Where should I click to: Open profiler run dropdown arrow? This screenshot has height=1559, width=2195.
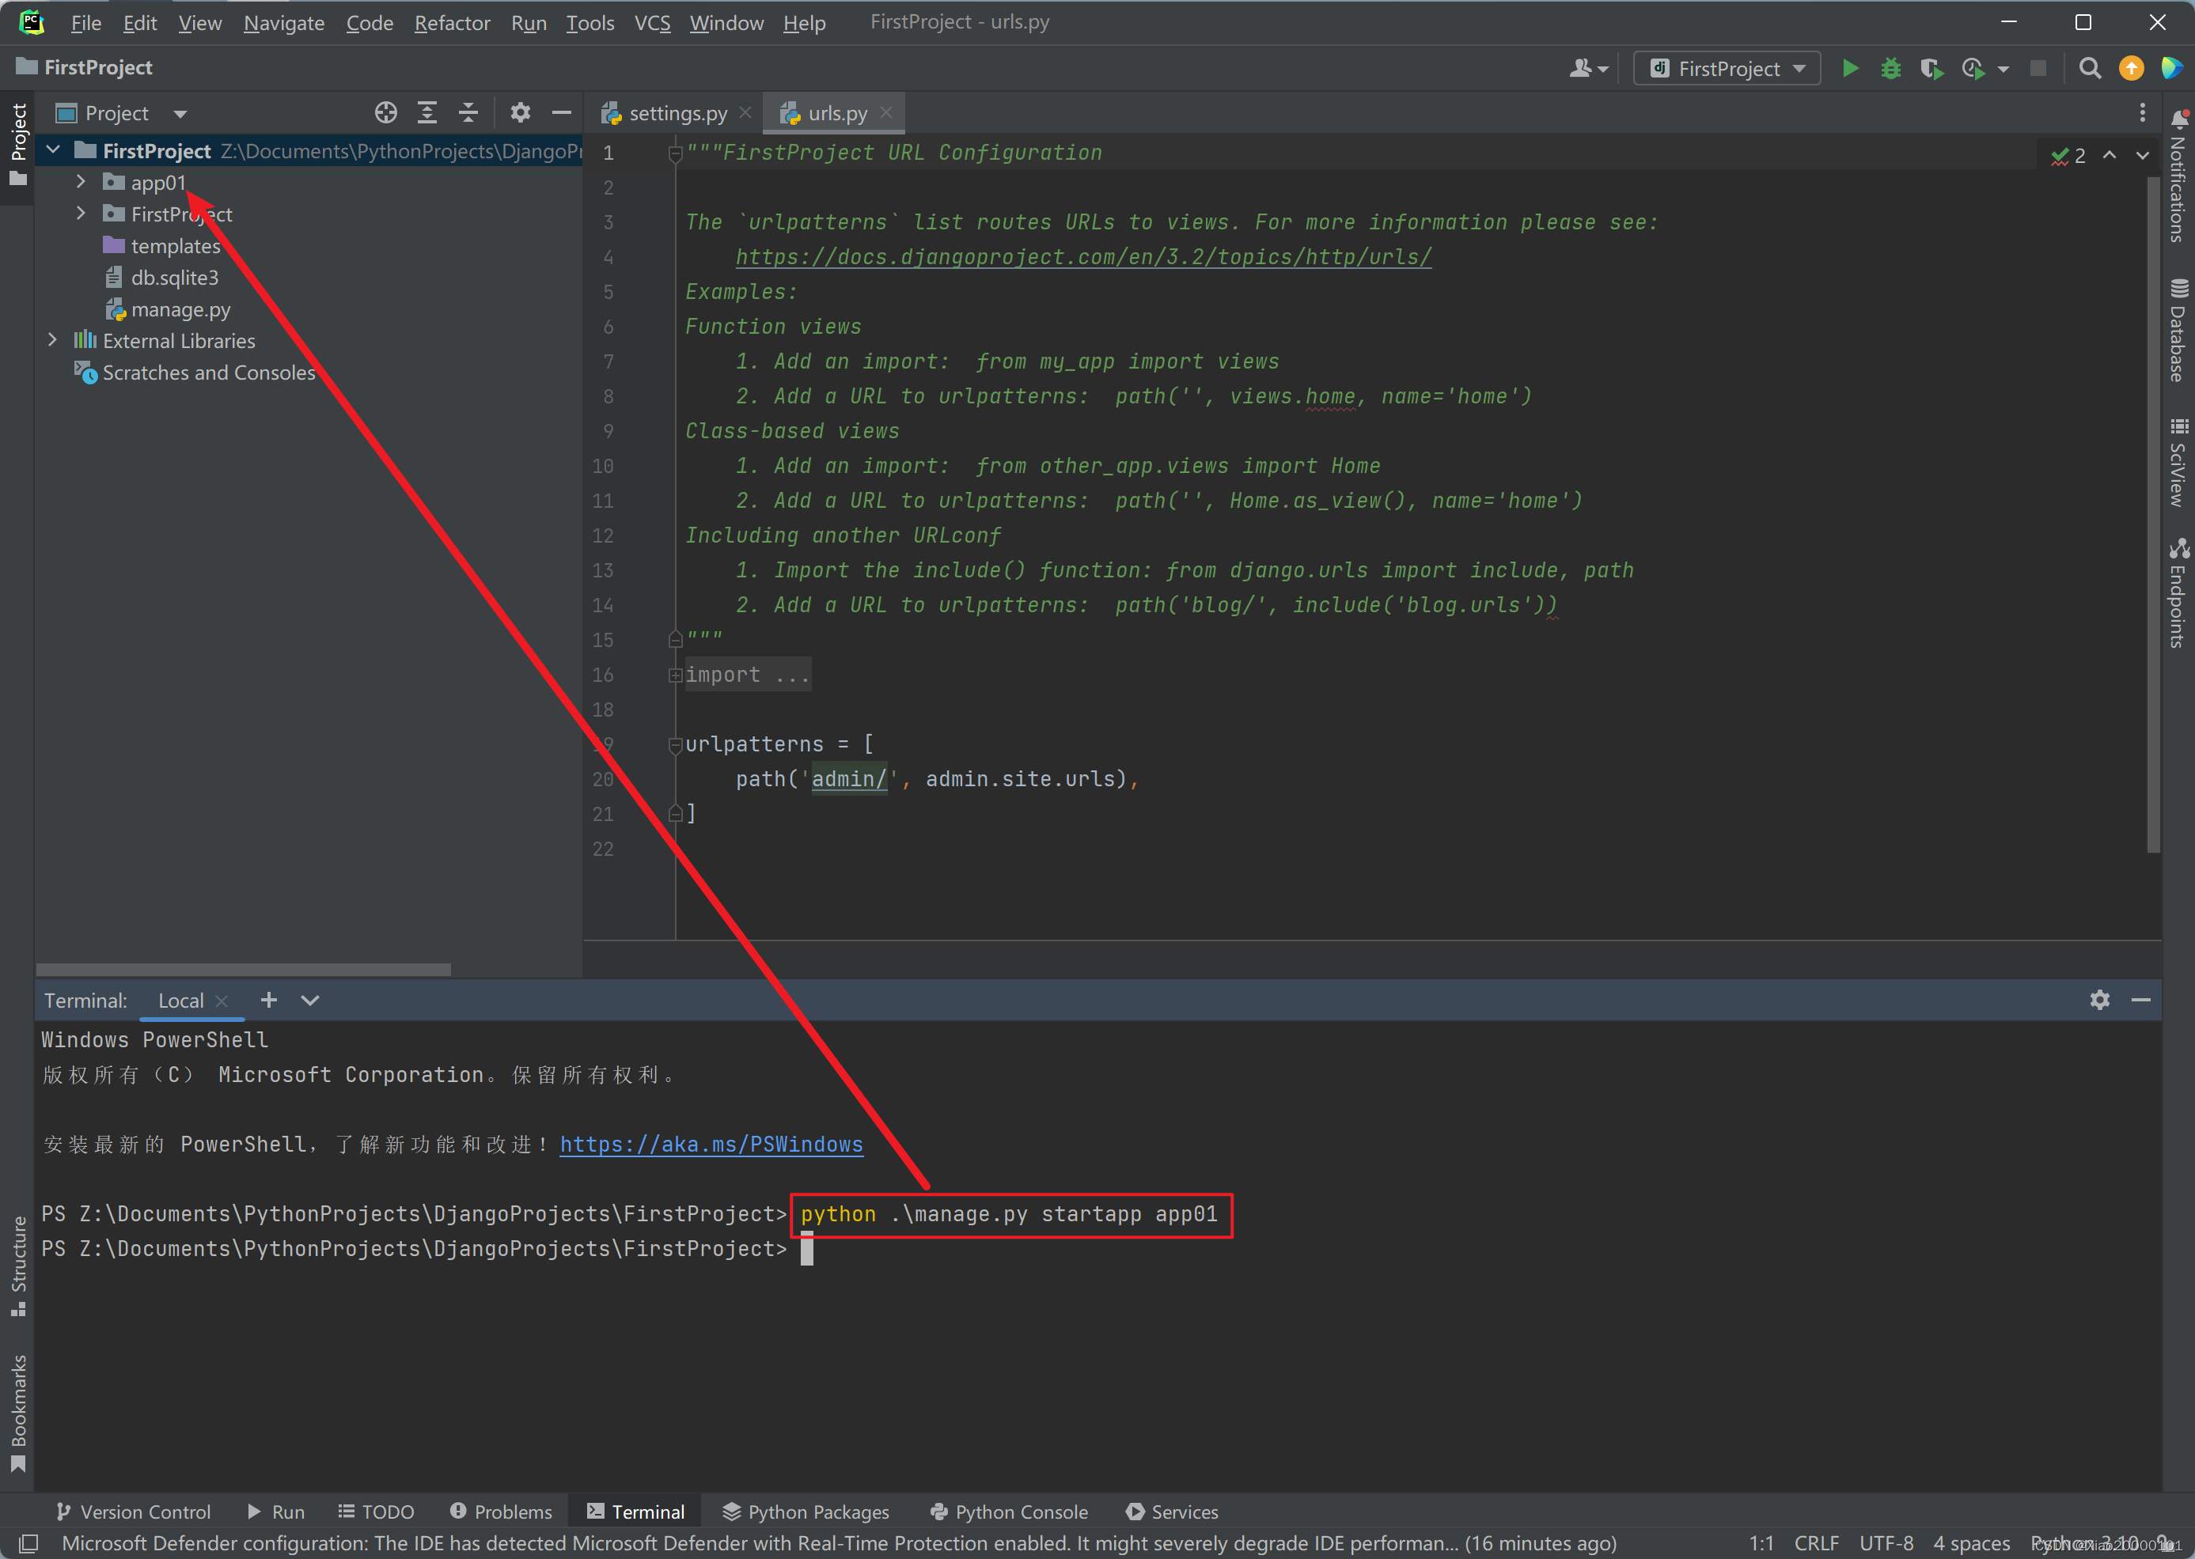[2003, 69]
